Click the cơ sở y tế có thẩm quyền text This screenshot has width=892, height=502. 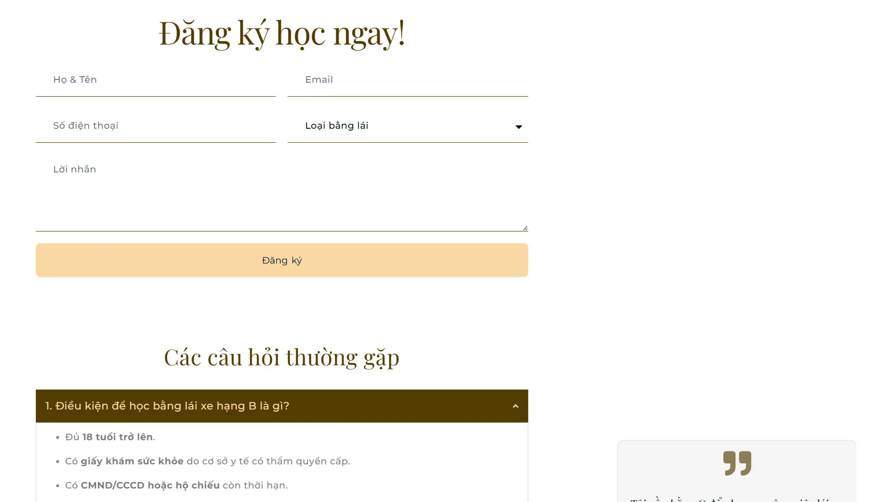264,461
